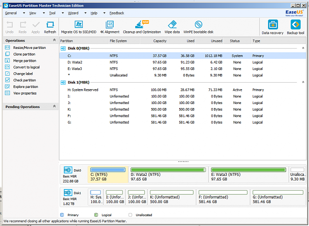The height and width of the screenshot is (226, 309).
Task: Collapse the Disk 0(MBR) partition group
Action: [303, 48]
